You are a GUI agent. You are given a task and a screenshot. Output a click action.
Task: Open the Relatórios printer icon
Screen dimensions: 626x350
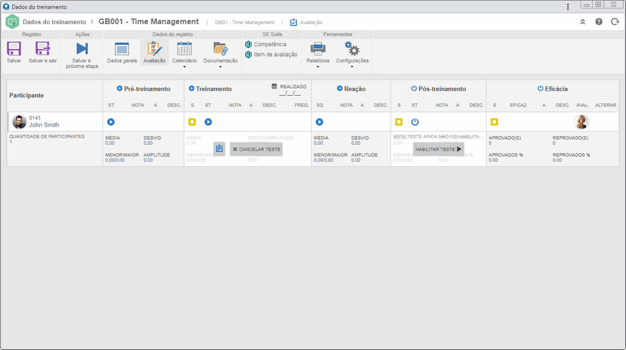pyautogui.click(x=318, y=49)
